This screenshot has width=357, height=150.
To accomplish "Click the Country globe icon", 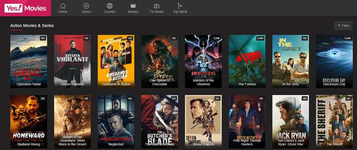I will [110, 6].
